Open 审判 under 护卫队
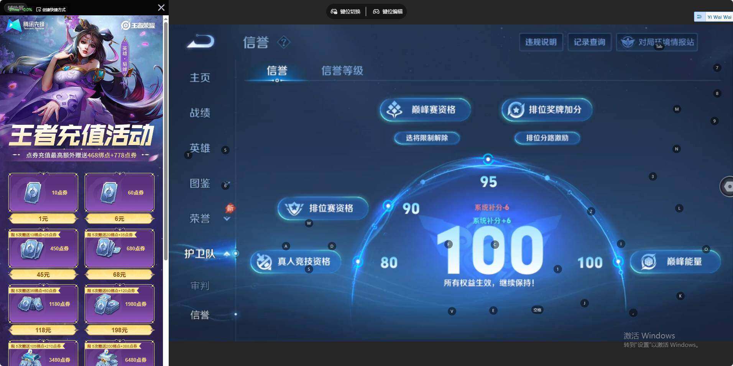The image size is (733, 366). pyautogui.click(x=200, y=286)
